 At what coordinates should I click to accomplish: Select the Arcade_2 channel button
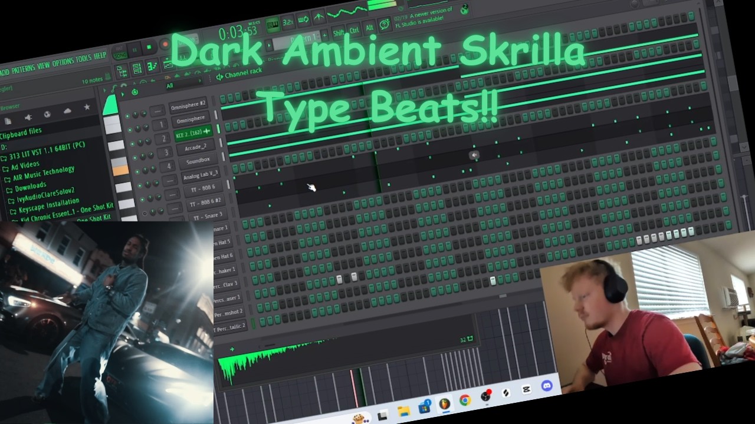[196, 147]
